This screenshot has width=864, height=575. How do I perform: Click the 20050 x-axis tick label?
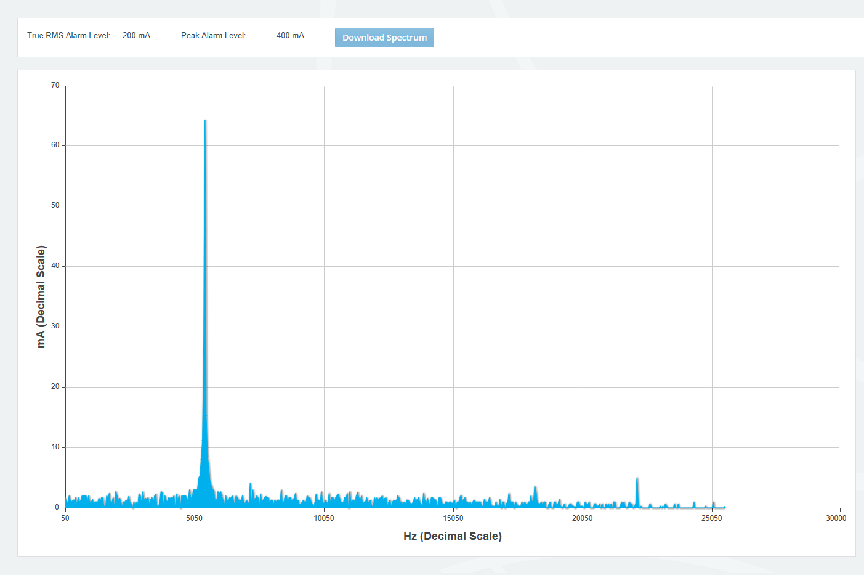pyautogui.click(x=582, y=518)
